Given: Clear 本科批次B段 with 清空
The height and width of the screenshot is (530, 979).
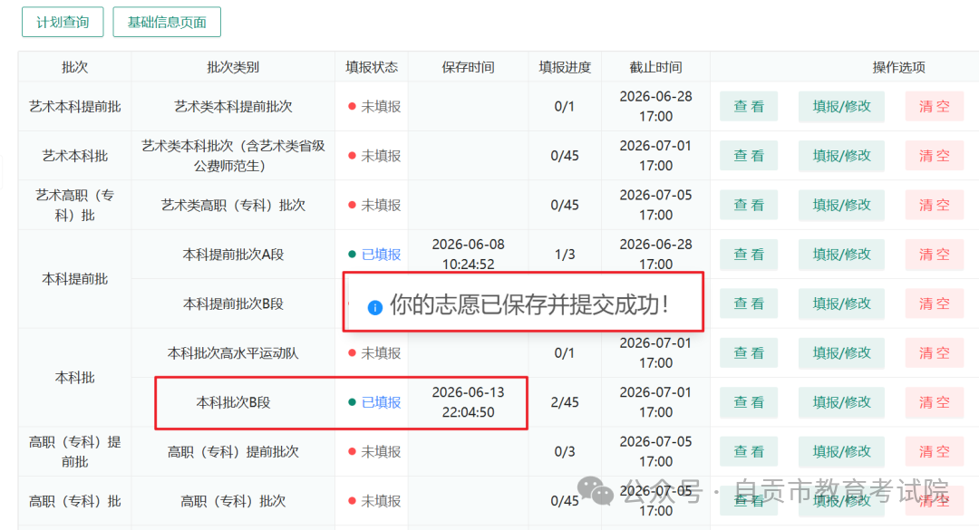Looking at the screenshot, I should click(x=934, y=402).
